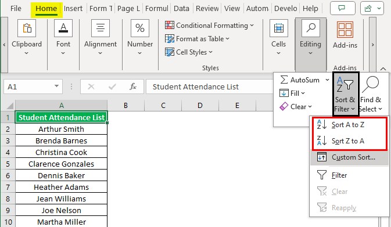Screen dimensions: 391x227
Task: Open the Developer tab
Action: click(285, 9)
